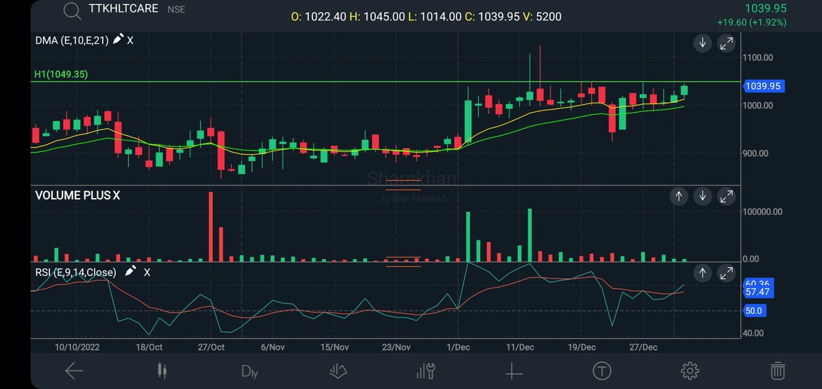Edit RSI indicator settings pencil
This screenshot has width=822, height=389.
131,272
